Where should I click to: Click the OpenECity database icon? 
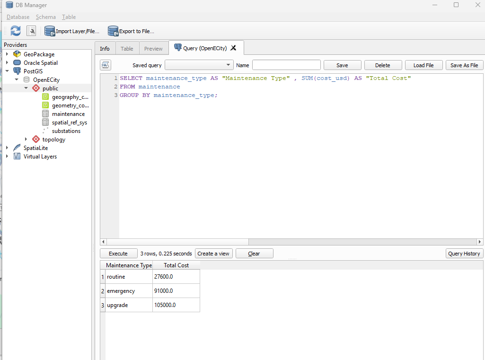pyautogui.click(x=26, y=80)
